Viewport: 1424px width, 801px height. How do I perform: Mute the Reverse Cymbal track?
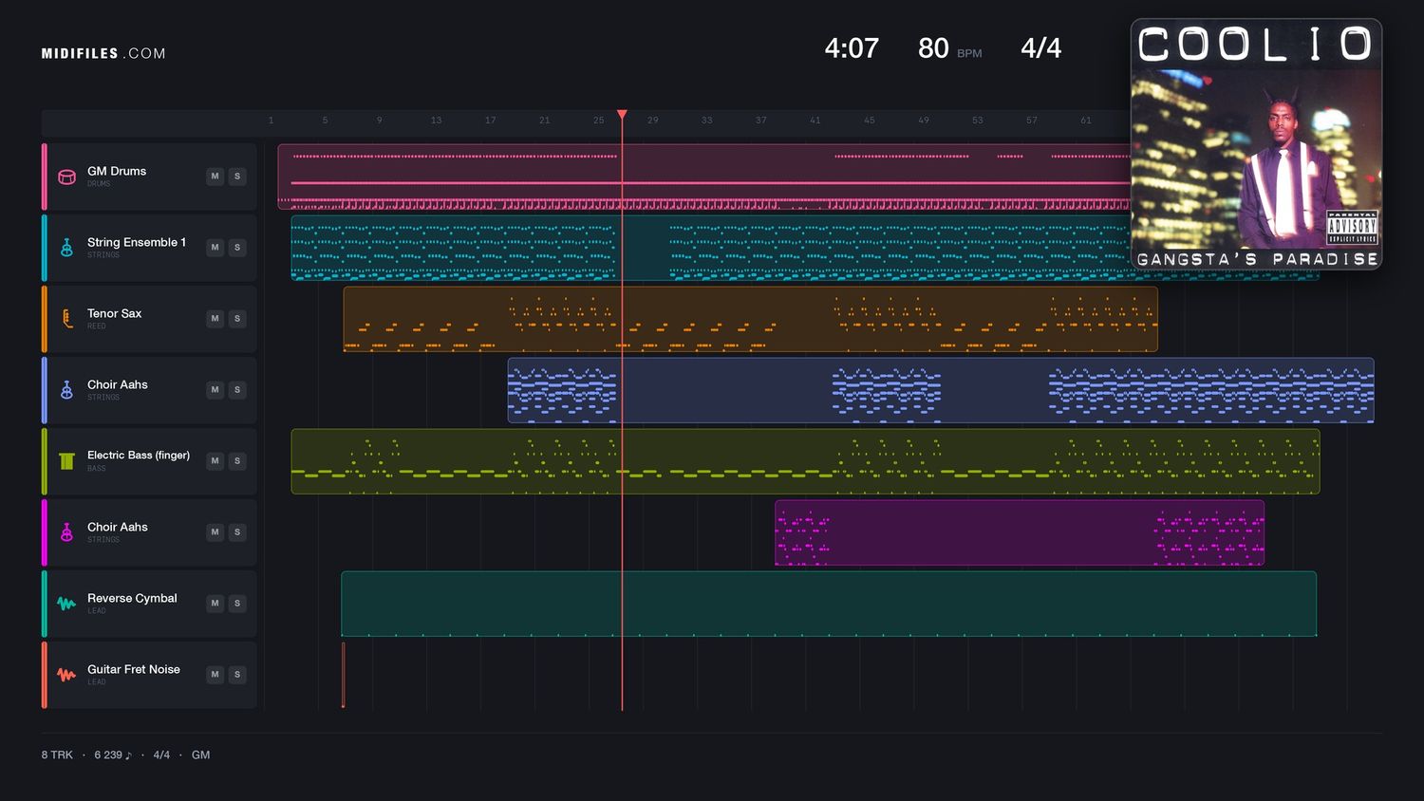215,604
